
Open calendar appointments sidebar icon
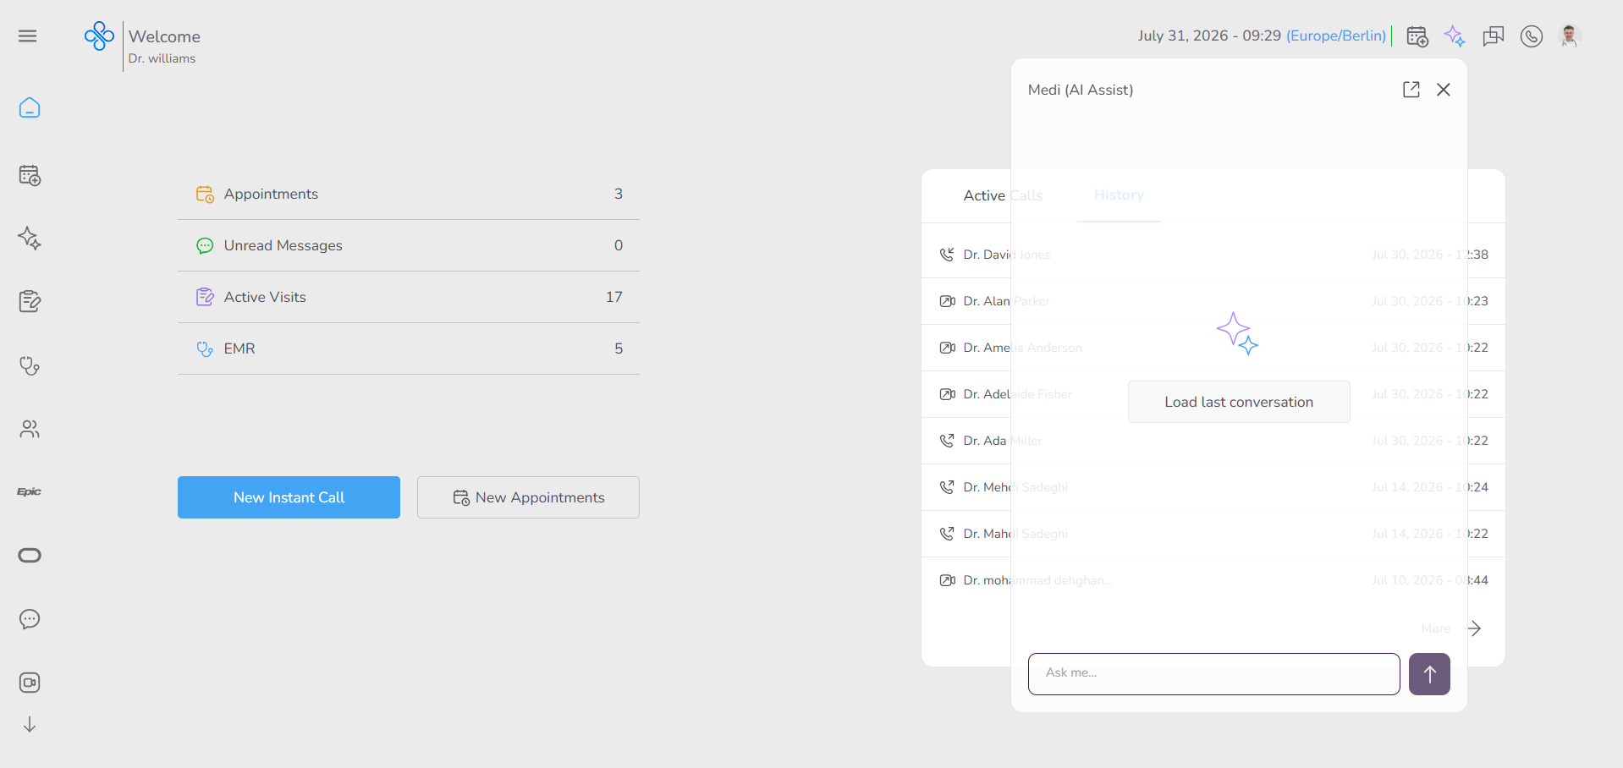[30, 175]
